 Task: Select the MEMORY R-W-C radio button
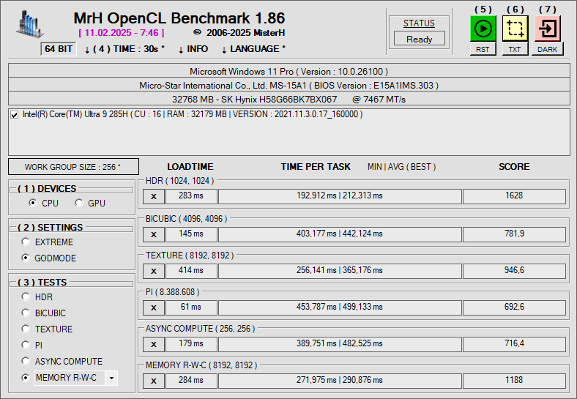point(26,377)
